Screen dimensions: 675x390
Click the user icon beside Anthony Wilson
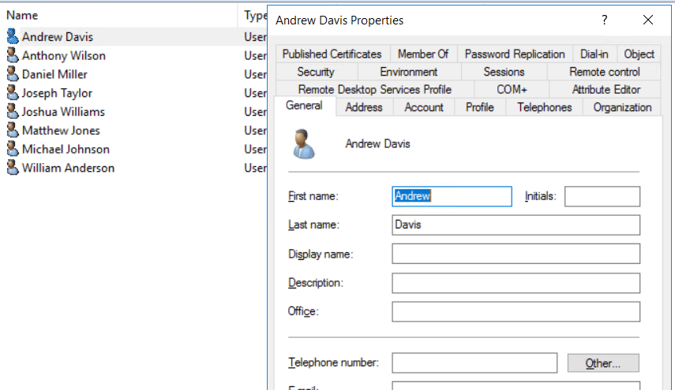point(12,55)
